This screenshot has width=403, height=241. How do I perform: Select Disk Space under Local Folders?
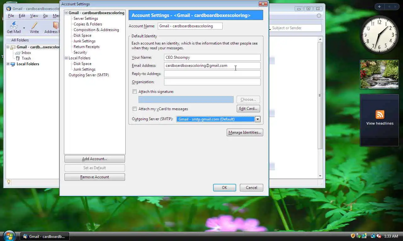tap(82, 64)
